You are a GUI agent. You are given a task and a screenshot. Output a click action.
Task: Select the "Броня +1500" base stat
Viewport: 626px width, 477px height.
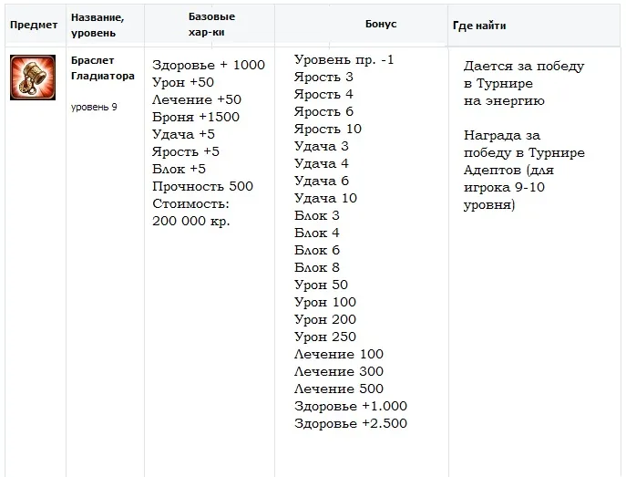coord(196,117)
